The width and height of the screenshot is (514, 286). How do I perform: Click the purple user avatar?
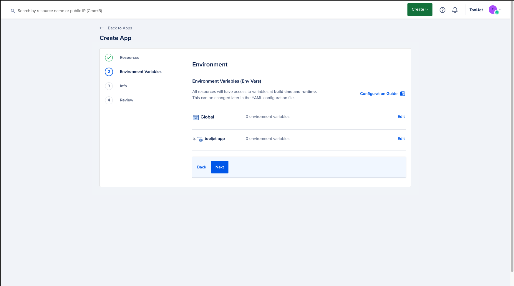pos(493,10)
